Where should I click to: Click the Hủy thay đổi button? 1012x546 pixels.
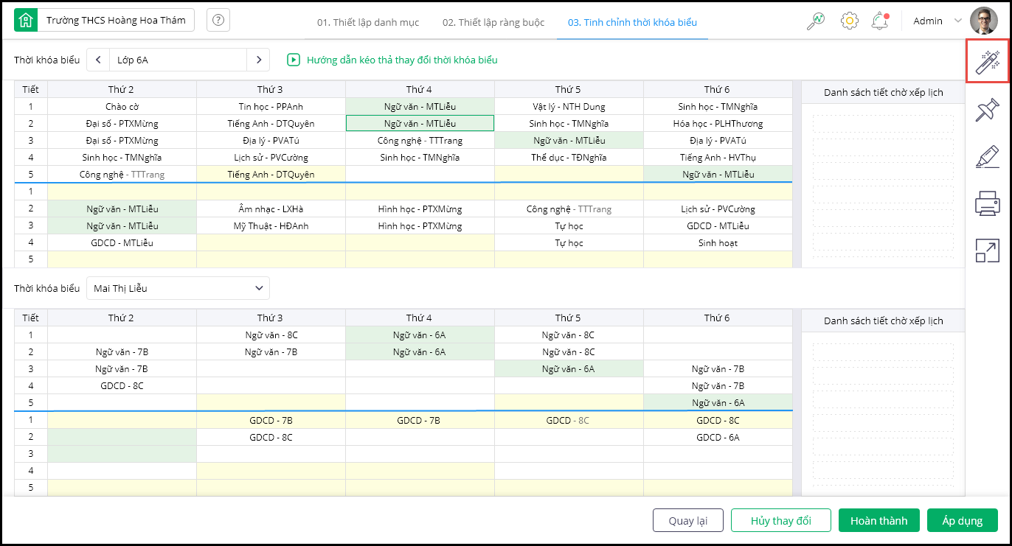[780, 520]
